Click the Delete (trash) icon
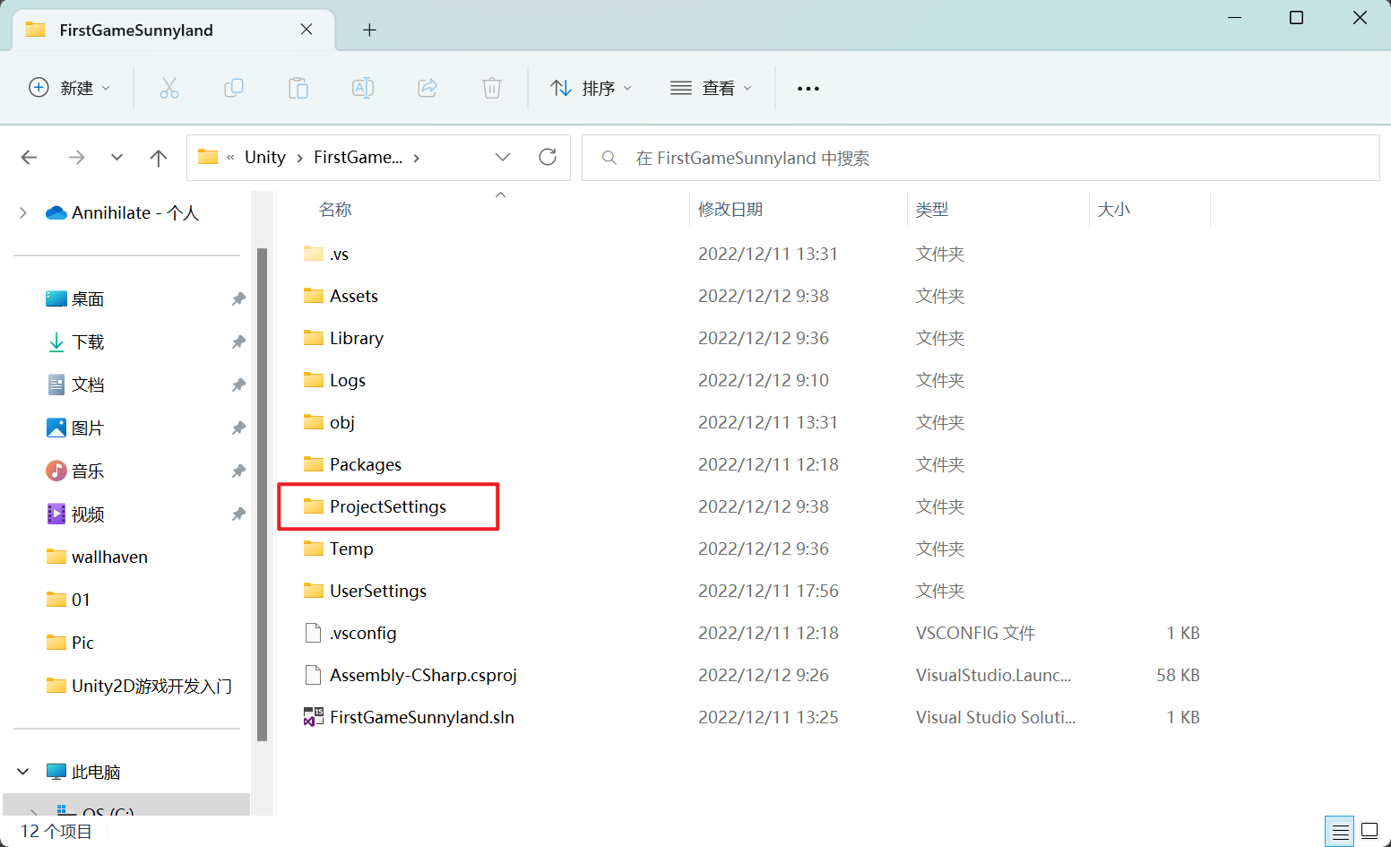The width and height of the screenshot is (1391, 847). coord(491,87)
